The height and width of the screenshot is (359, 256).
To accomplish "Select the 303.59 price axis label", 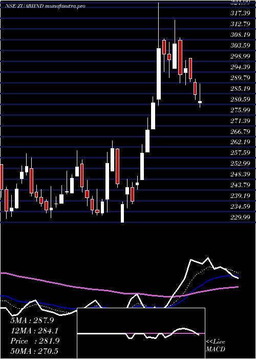I will pyautogui.click(x=240, y=46).
